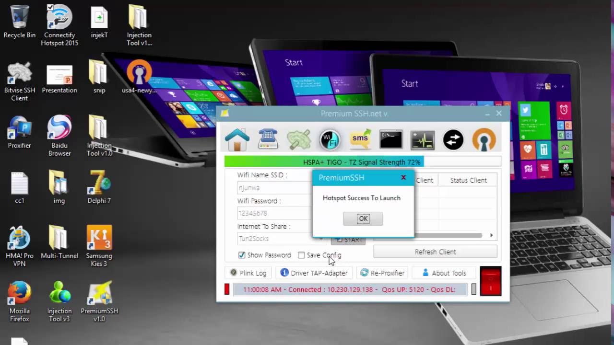Minimize the Premium SSH.net window
Image resolution: width=614 pixels, height=345 pixels.
coord(487,114)
